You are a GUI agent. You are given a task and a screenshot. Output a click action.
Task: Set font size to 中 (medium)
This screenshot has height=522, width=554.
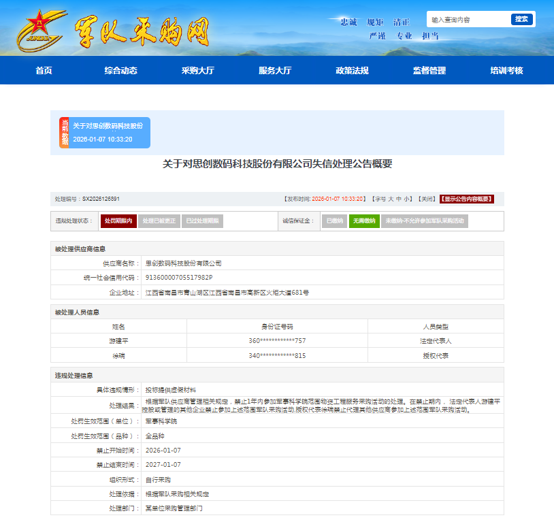pos(399,199)
